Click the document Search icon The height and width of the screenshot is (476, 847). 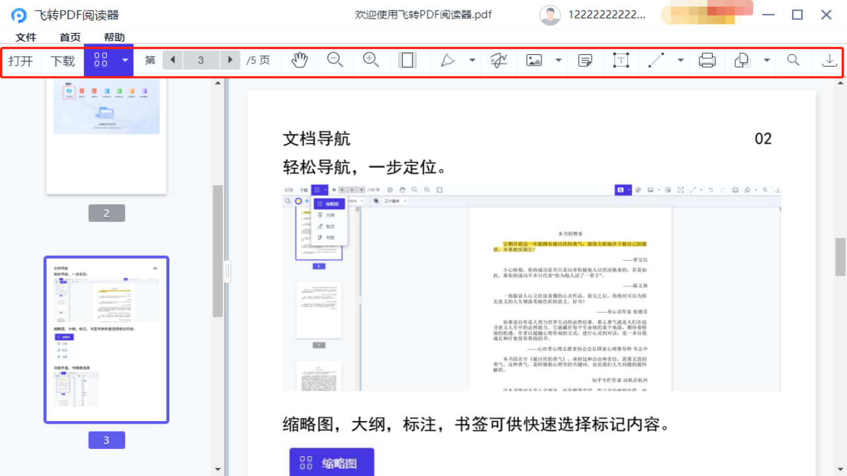coord(793,60)
